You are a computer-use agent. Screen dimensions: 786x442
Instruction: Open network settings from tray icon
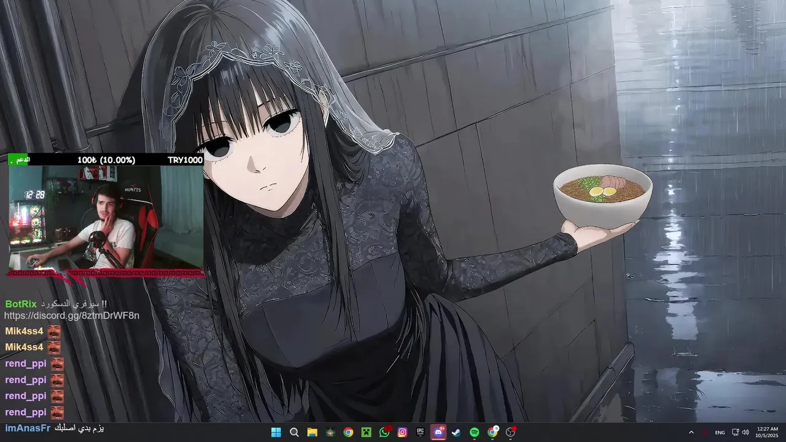tap(736, 432)
